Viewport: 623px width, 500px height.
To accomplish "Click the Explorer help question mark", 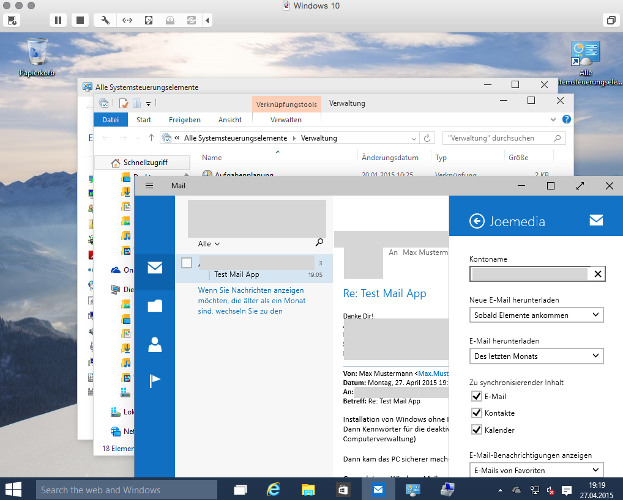I will tap(567, 119).
